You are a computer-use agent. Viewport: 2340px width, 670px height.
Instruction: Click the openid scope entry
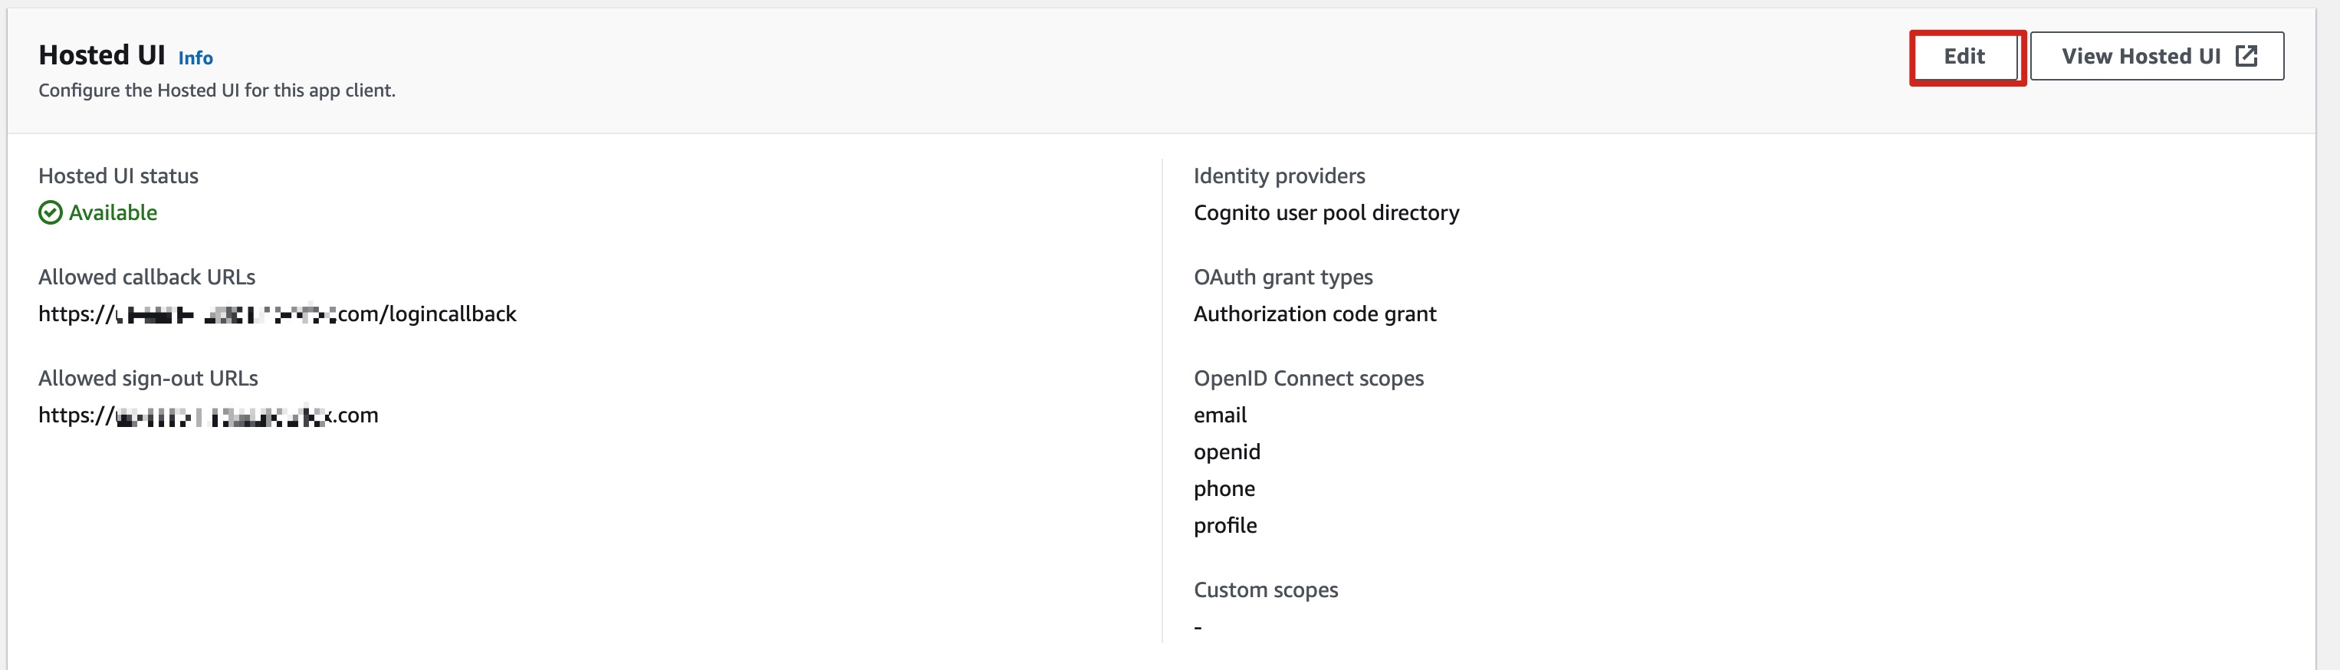pyautogui.click(x=1226, y=452)
